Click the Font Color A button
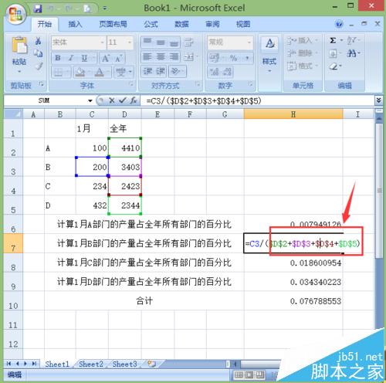 pyautogui.click(x=100, y=73)
